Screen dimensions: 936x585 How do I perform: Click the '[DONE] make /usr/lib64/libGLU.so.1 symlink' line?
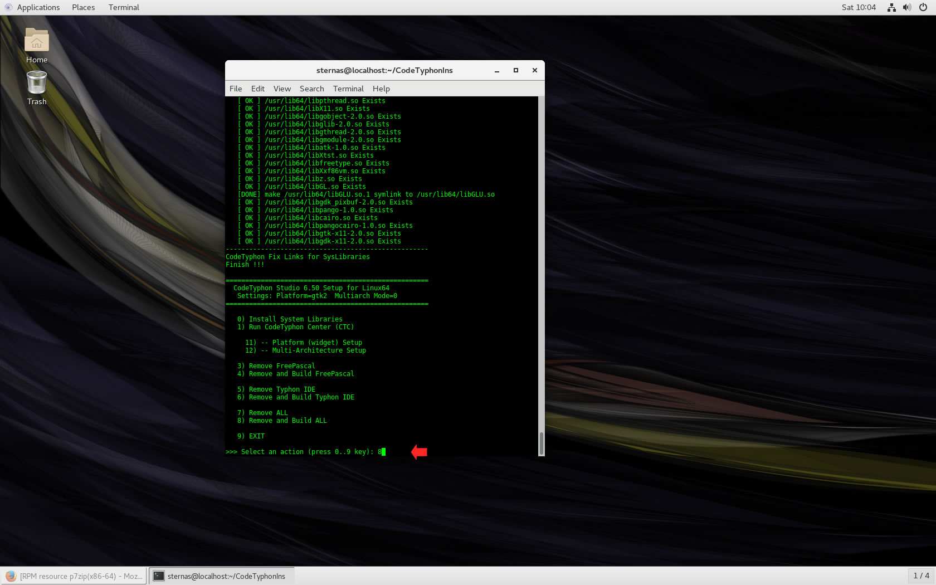point(366,194)
